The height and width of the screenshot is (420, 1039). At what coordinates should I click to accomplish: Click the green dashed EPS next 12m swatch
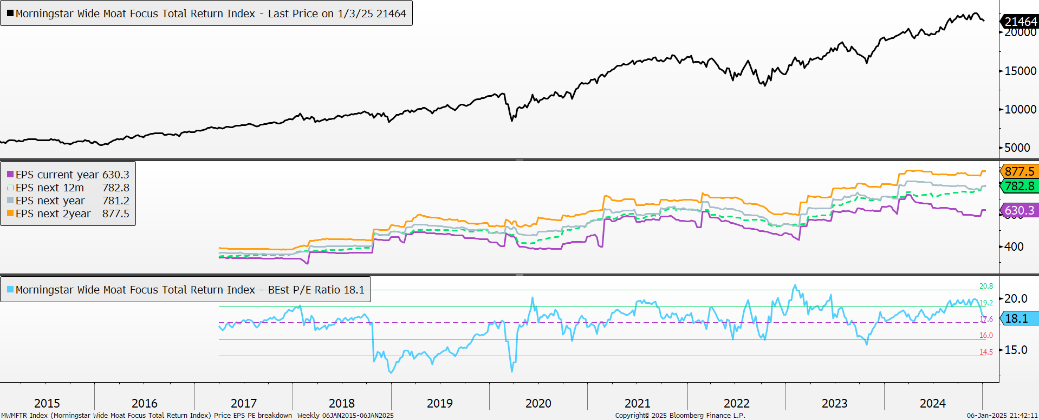[10, 188]
